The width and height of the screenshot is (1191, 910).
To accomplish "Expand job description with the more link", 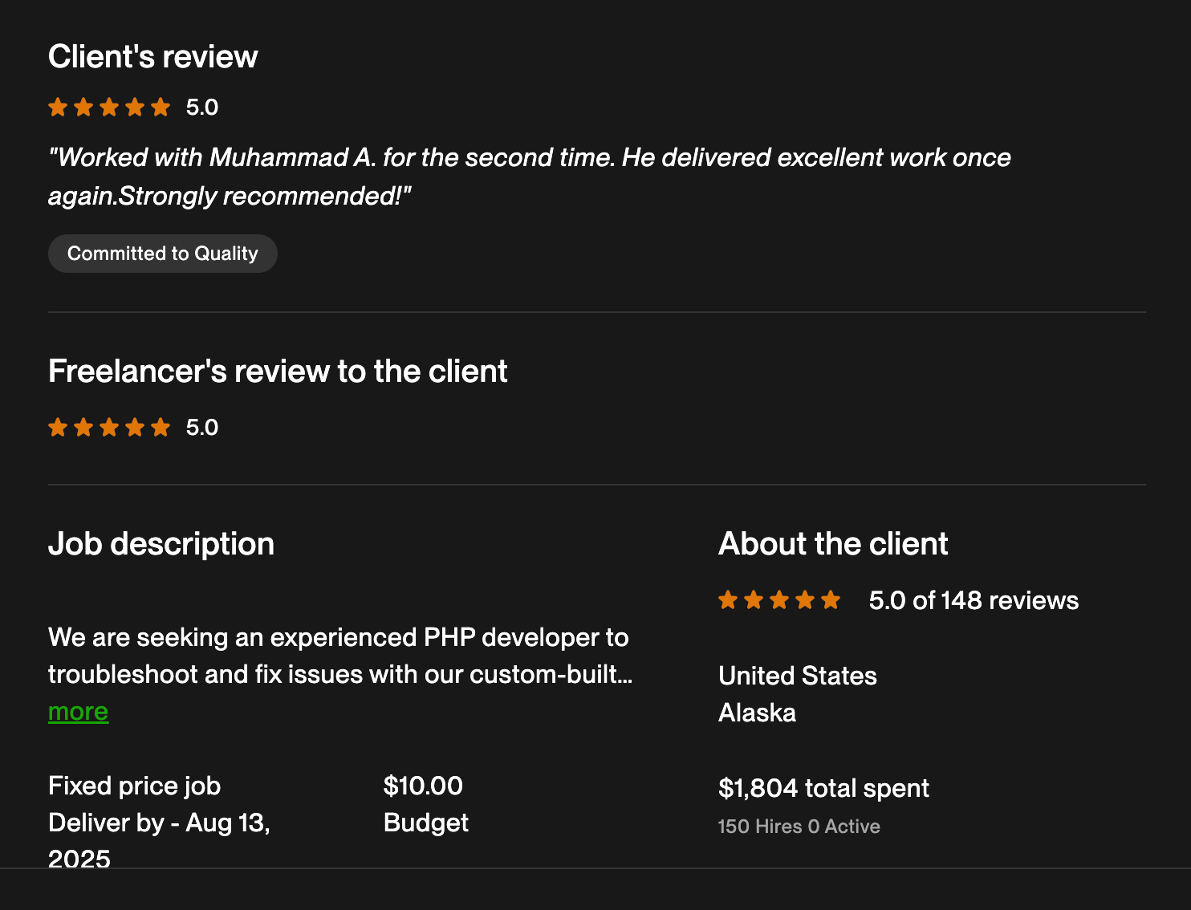I will [78, 712].
